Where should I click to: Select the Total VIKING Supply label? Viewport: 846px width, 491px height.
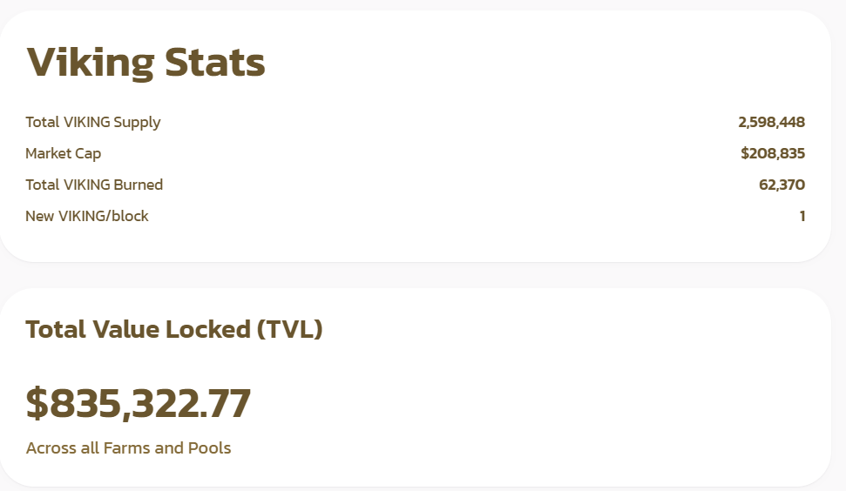click(93, 123)
